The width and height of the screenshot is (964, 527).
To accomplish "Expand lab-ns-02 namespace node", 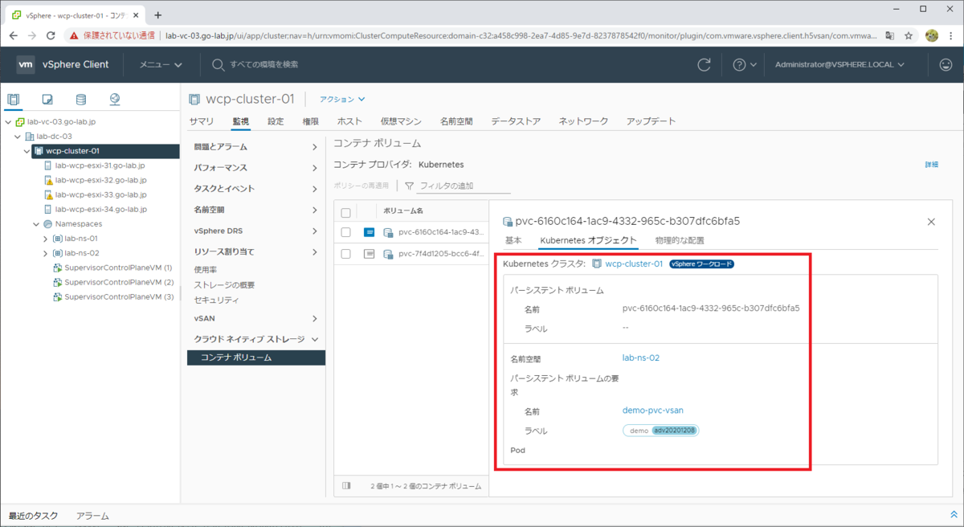I will (x=46, y=253).
